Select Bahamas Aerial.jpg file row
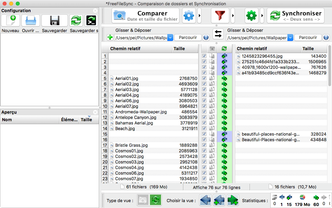The height and width of the screenshot is (208, 332). click(154, 123)
